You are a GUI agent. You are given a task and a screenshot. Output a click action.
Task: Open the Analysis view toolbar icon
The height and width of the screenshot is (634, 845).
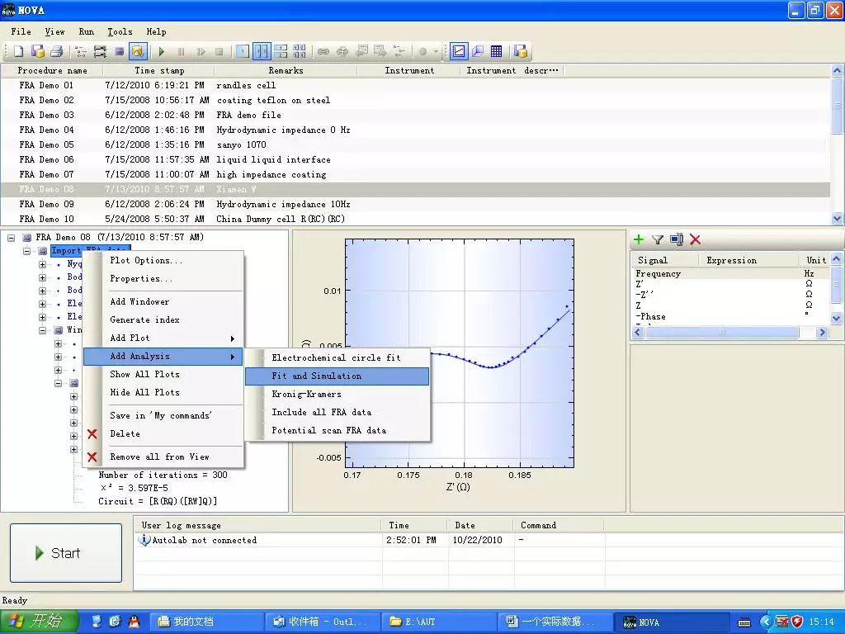coord(138,51)
